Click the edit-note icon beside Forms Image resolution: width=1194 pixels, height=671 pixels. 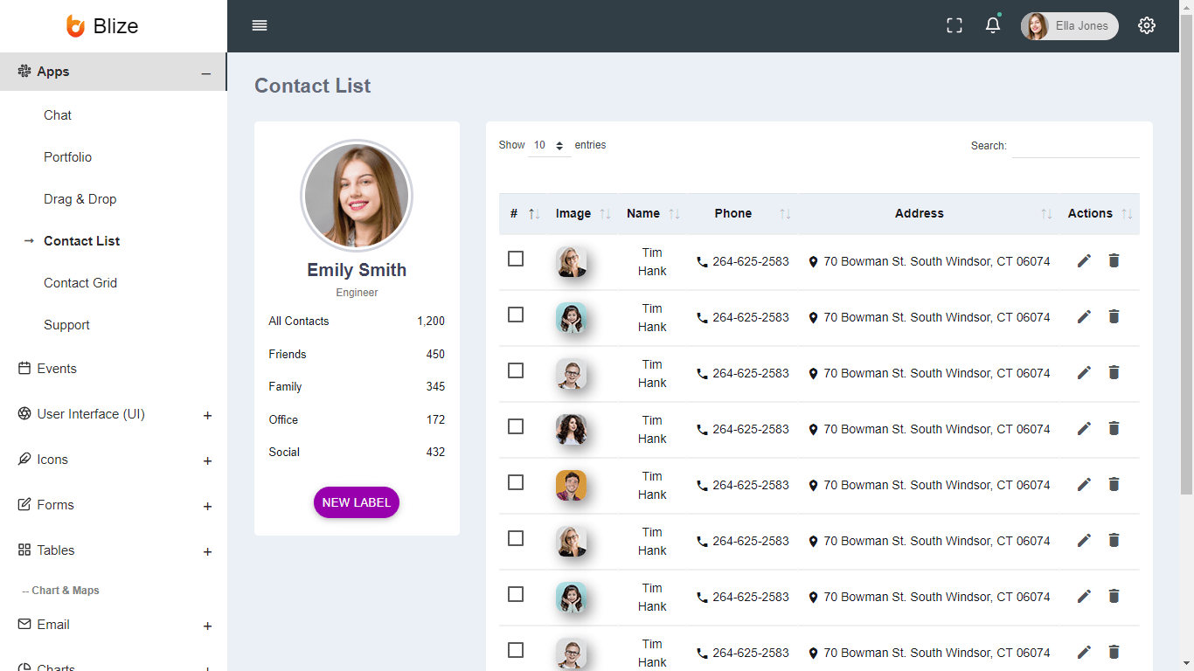[x=24, y=504]
